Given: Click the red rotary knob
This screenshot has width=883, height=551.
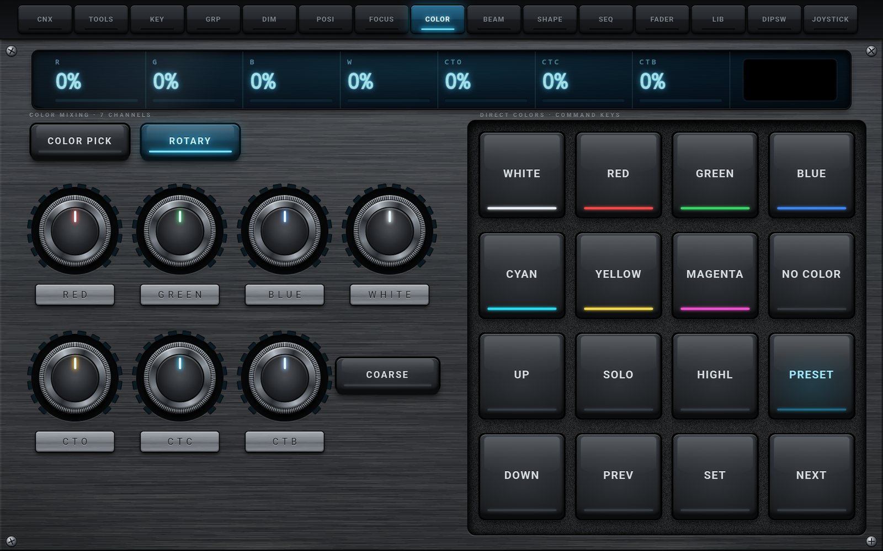Looking at the screenshot, I should [75, 230].
